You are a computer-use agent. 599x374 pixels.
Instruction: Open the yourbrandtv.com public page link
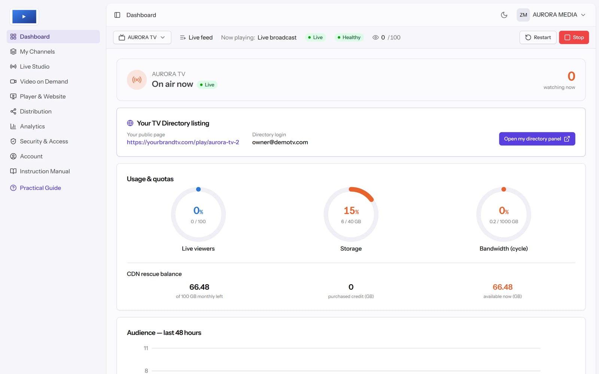coord(183,142)
